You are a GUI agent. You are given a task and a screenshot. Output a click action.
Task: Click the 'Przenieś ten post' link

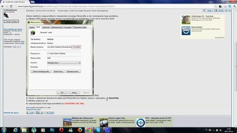coord(33,109)
